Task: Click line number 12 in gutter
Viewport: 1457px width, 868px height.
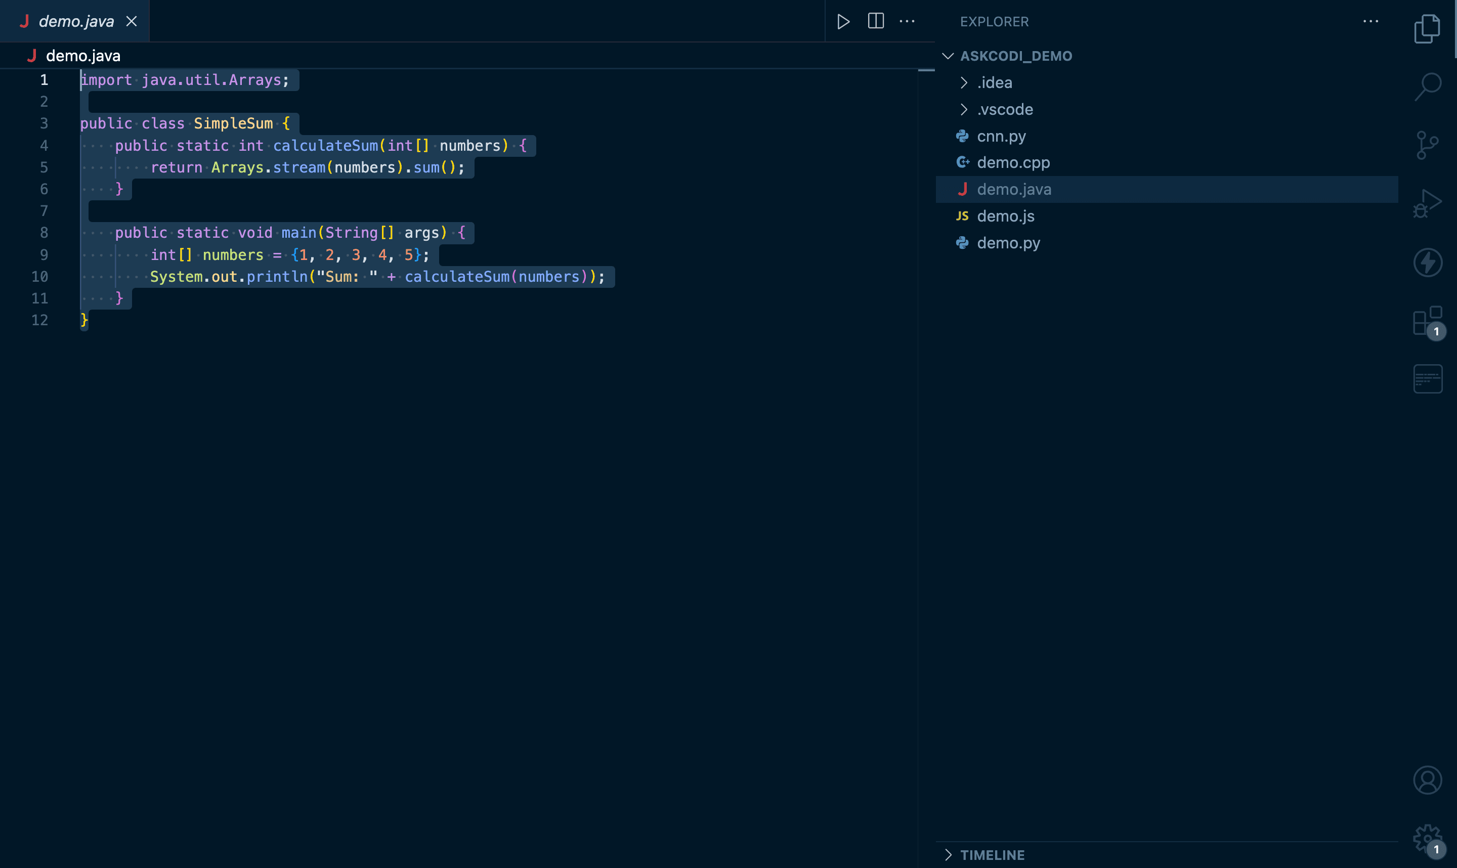Action: pyautogui.click(x=39, y=320)
